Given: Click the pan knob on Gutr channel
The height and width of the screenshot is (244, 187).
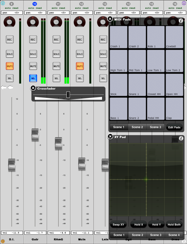Looking at the screenshot, I should tap(33, 22).
